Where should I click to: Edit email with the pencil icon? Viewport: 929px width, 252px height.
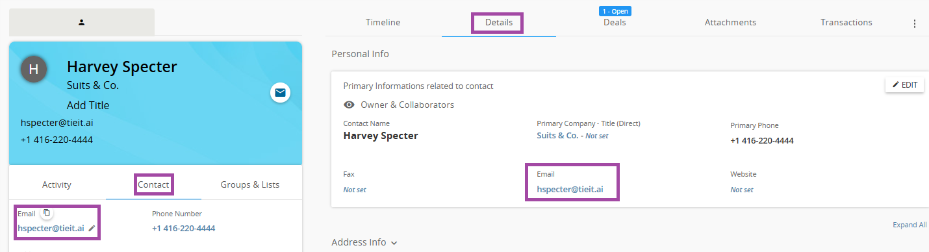point(92,228)
